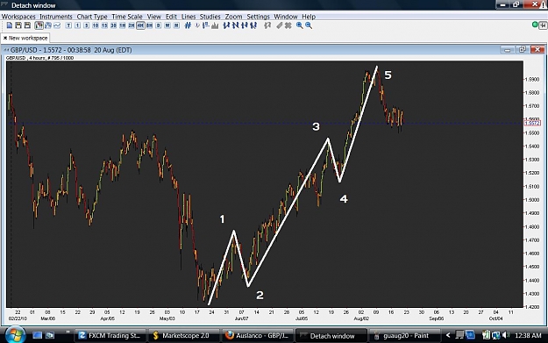Open the Window menu
This screenshot has height=343, width=548.
[286, 17]
